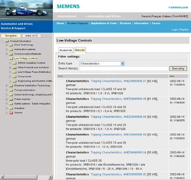Screen dimensions: 191x180
Task: Expand the SIRIUS Industrial Controls node
Action: point(10,63)
